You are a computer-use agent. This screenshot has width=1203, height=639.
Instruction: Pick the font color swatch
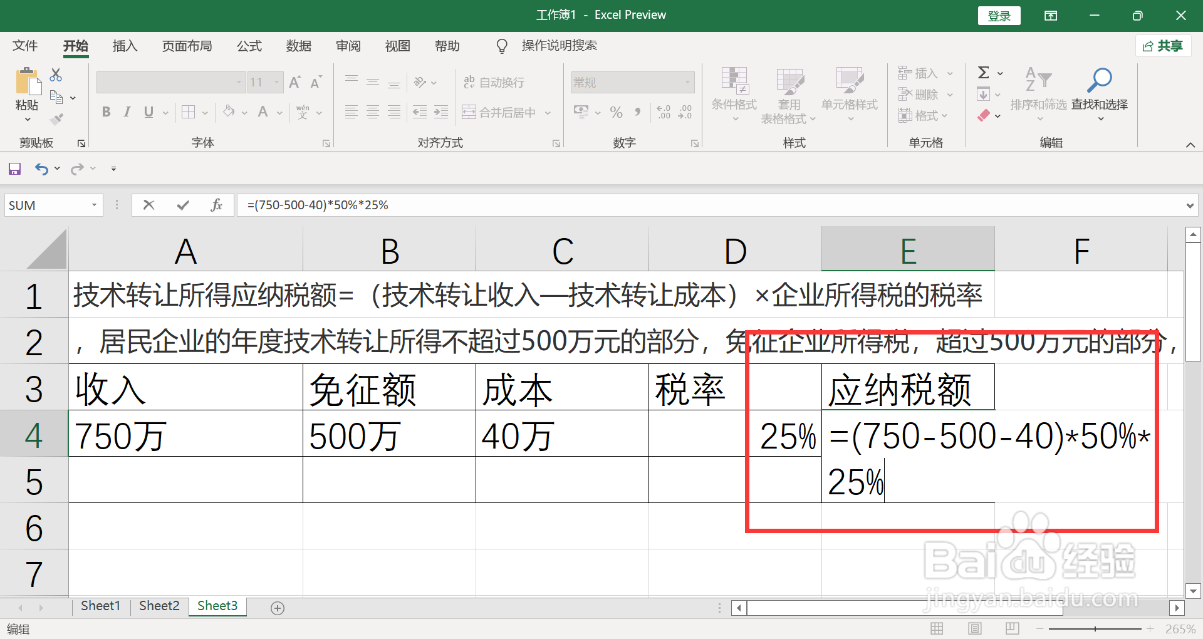263,112
